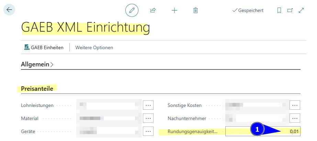Collapse the Preisanteile section
Viewport: 317px width, 141px height.
click(37, 89)
